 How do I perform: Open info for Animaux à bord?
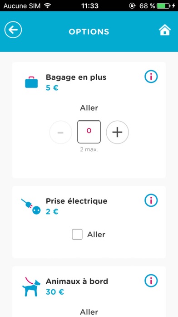151,281
